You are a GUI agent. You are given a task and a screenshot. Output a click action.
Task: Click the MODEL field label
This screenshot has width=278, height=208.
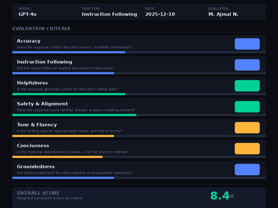tap(25, 9)
